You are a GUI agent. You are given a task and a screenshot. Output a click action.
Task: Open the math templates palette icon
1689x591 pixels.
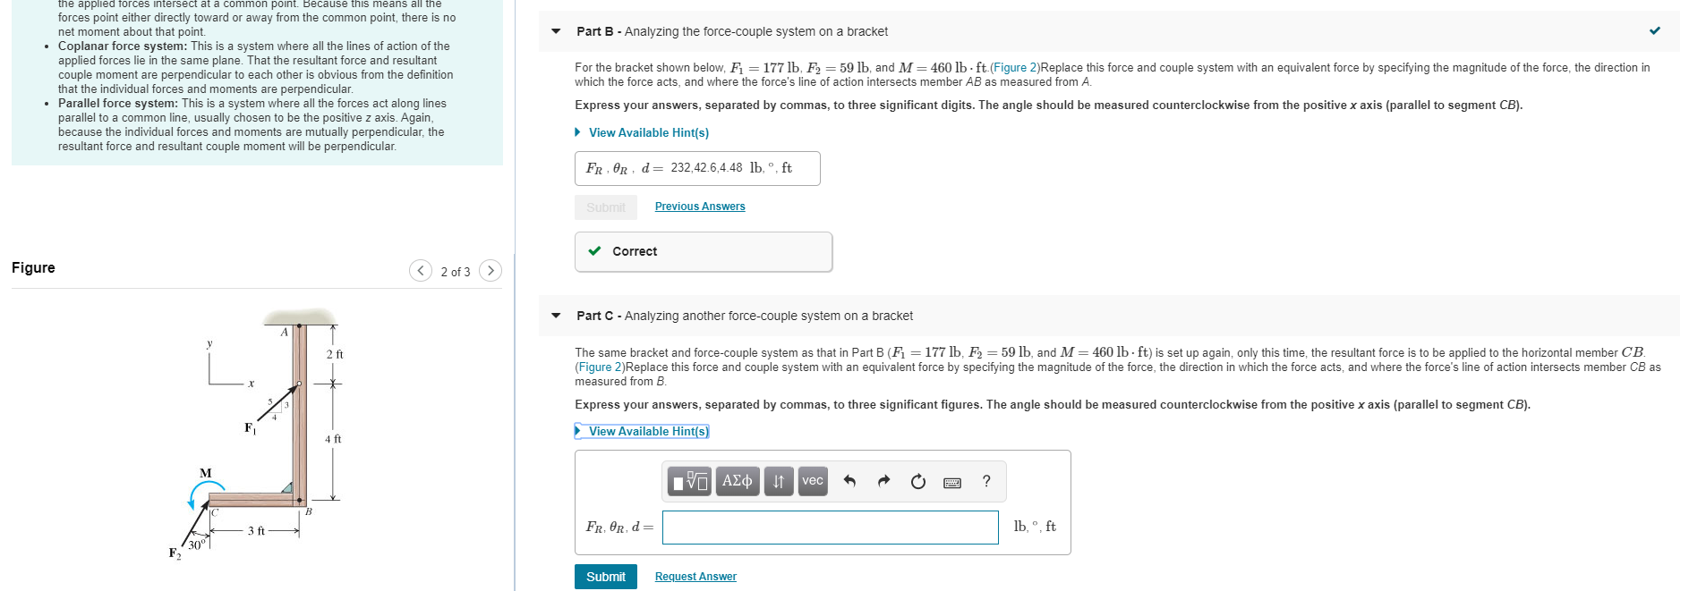click(689, 481)
